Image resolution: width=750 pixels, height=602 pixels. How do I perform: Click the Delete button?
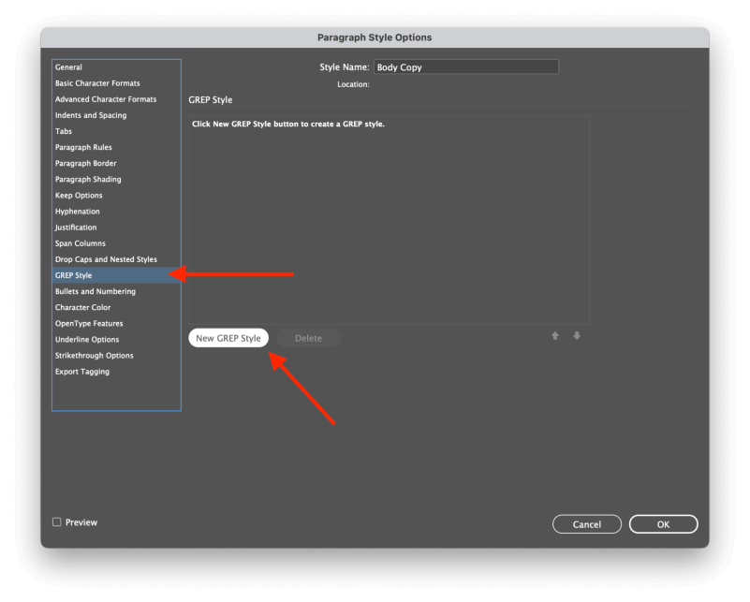tap(308, 338)
